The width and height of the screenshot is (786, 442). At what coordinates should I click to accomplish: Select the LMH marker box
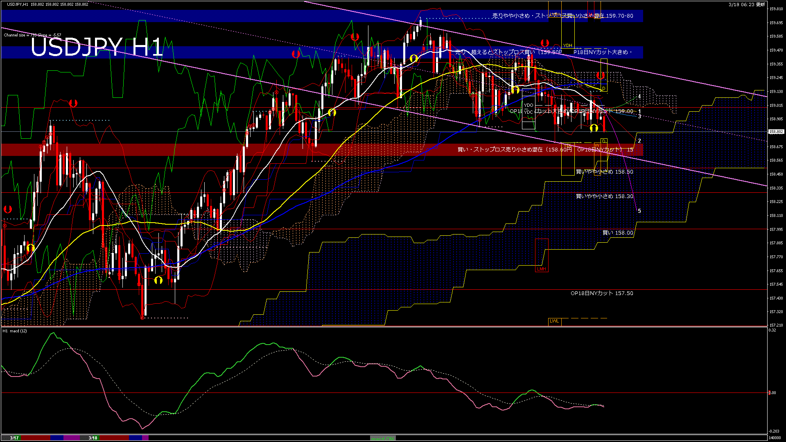pos(541,269)
